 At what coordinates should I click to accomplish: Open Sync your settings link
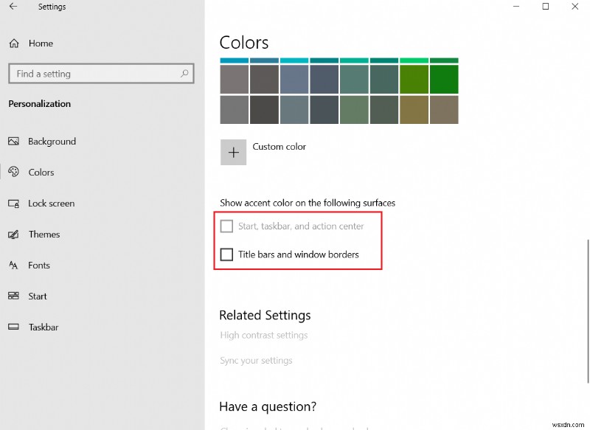(256, 361)
